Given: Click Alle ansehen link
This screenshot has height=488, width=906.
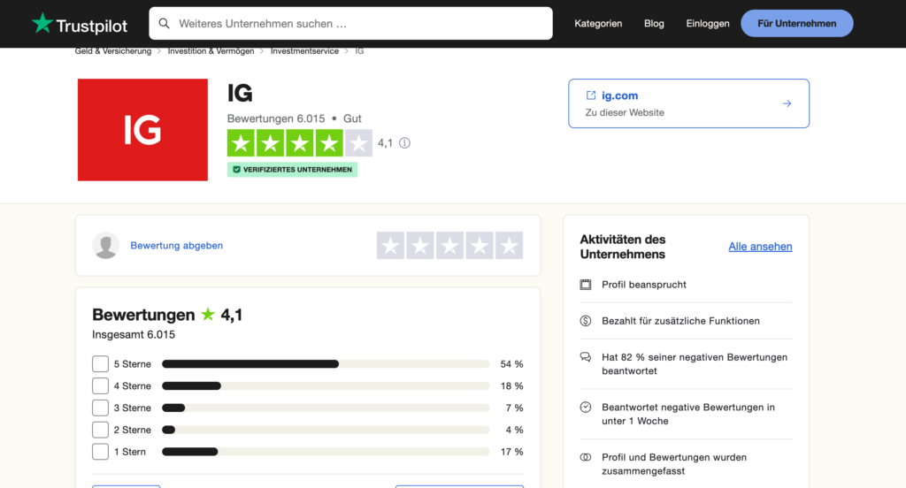Looking at the screenshot, I should 760,247.
